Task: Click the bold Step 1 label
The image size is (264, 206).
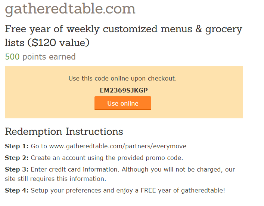Action: 17,146
